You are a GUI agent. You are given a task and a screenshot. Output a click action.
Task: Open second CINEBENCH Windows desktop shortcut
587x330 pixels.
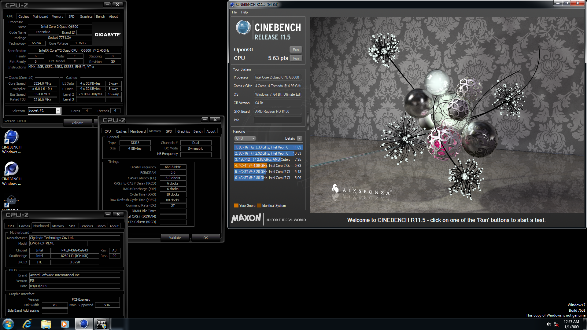point(11,173)
